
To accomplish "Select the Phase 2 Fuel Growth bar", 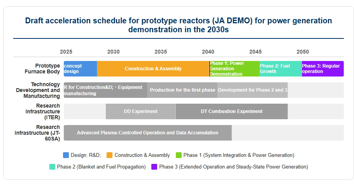I will (280, 69).
